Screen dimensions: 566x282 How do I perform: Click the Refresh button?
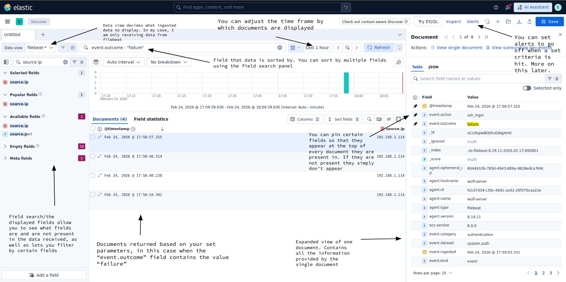click(378, 47)
